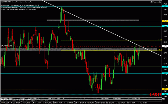Click the 13 Nov 16:00 time label
This screenshot has height=104, width=168.
tap(58, 103)
